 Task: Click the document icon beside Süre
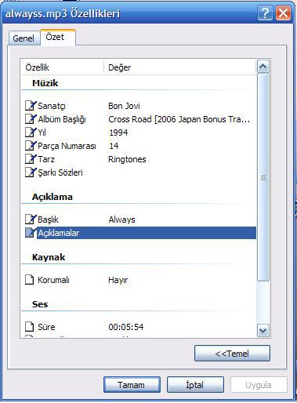click(x=30, y=327)
